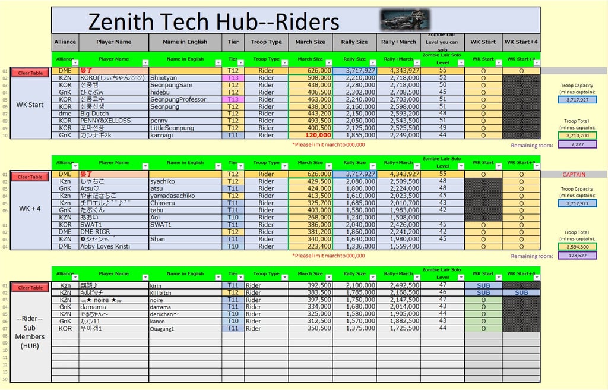Image resolution: width=608 pixels, height=390 pixels.
Task: Open Alliance filter in Sub Members table
Action: (75, 278)
